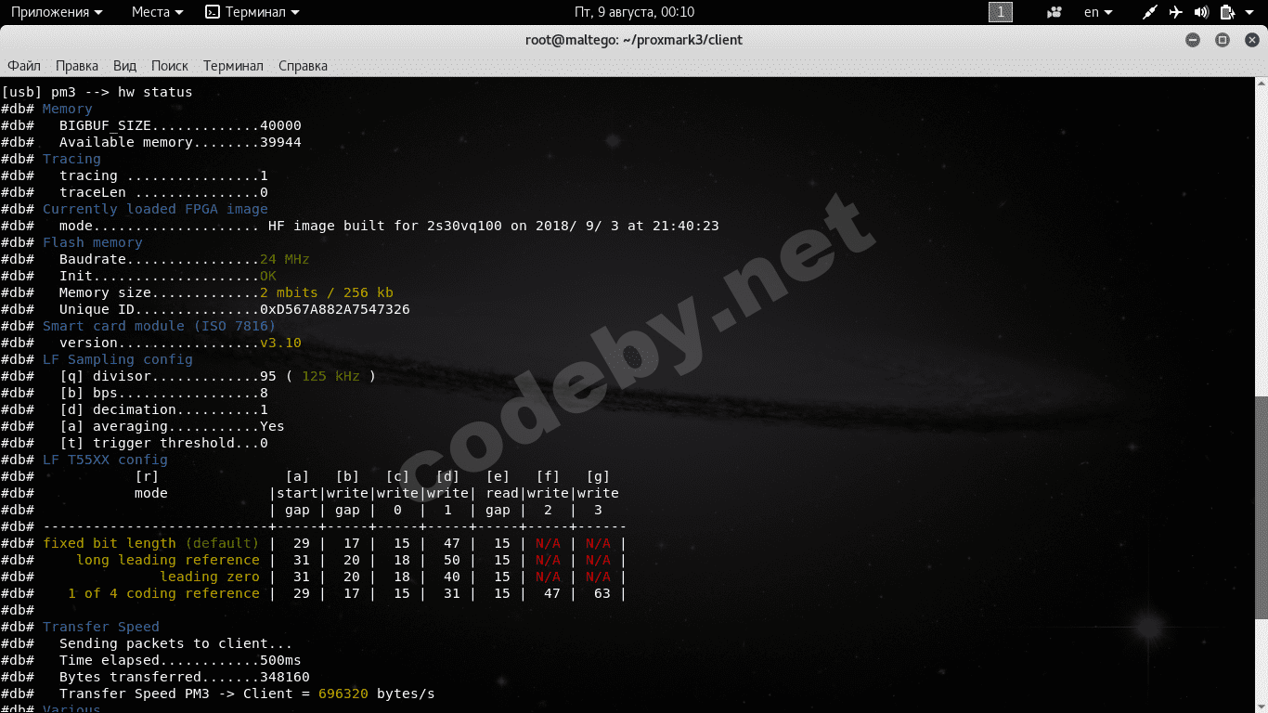Click the window title "root@maltego: ~/proxmark3/client"
1268x713 pixels.
634,40
